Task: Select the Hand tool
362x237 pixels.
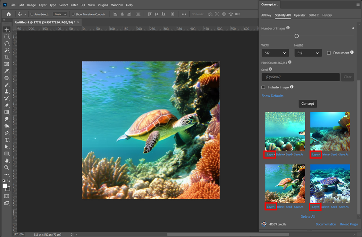Action: [7, 161]
